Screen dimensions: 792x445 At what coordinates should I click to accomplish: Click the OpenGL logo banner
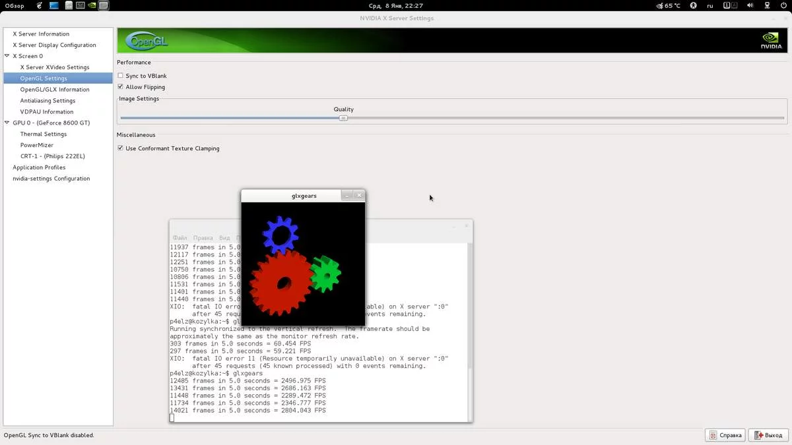(147, 40)
